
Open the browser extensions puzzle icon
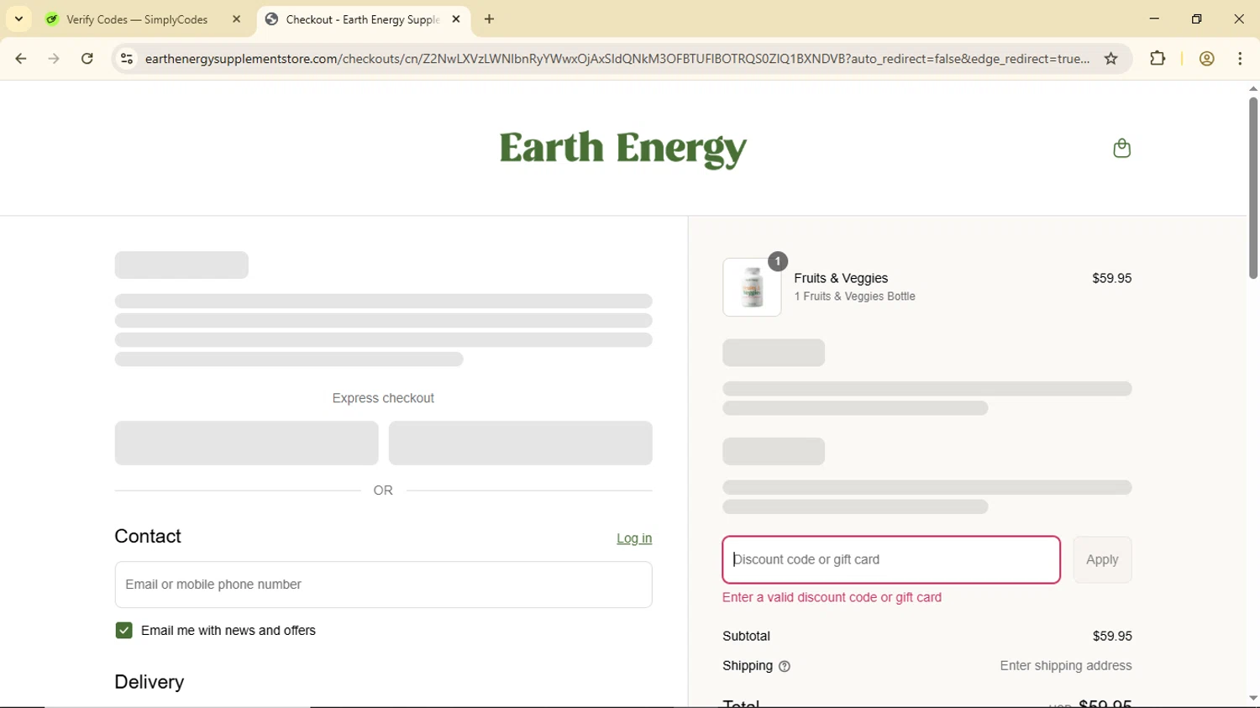(x=1158, y=59)
